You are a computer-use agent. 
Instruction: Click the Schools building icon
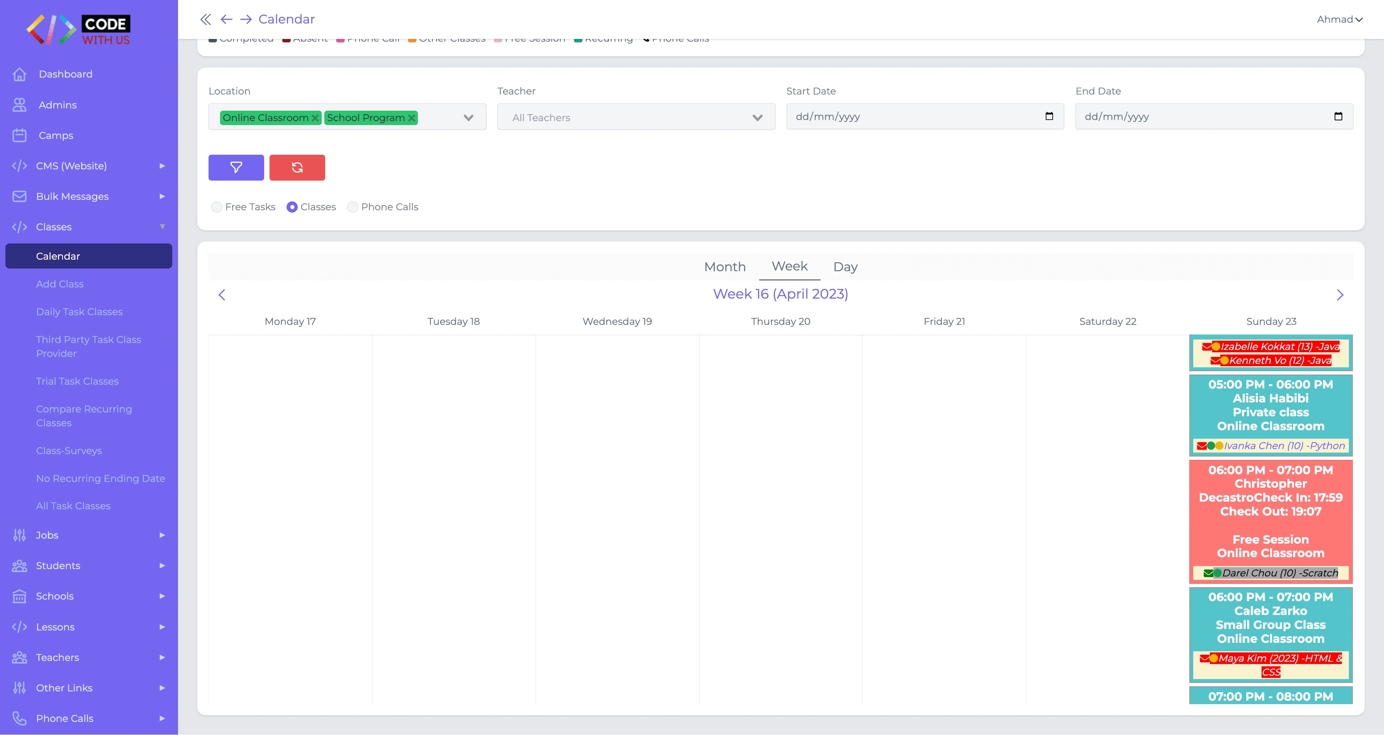[x=19, y=596]
